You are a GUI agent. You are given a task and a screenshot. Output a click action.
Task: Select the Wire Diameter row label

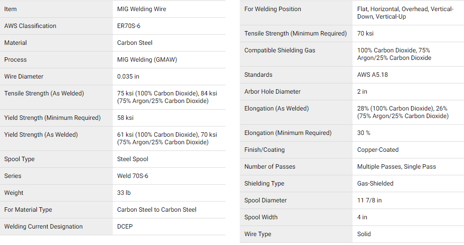24,77
